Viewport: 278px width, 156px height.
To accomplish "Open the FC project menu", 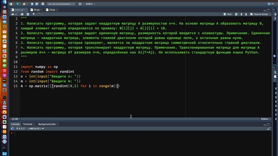I will click(x=272, y=4).
